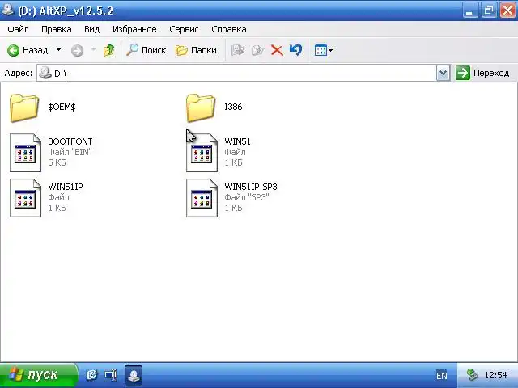Click the WIN51IP.SP3 file name
This screenshot has height=388, width=518.
(251, 187)
